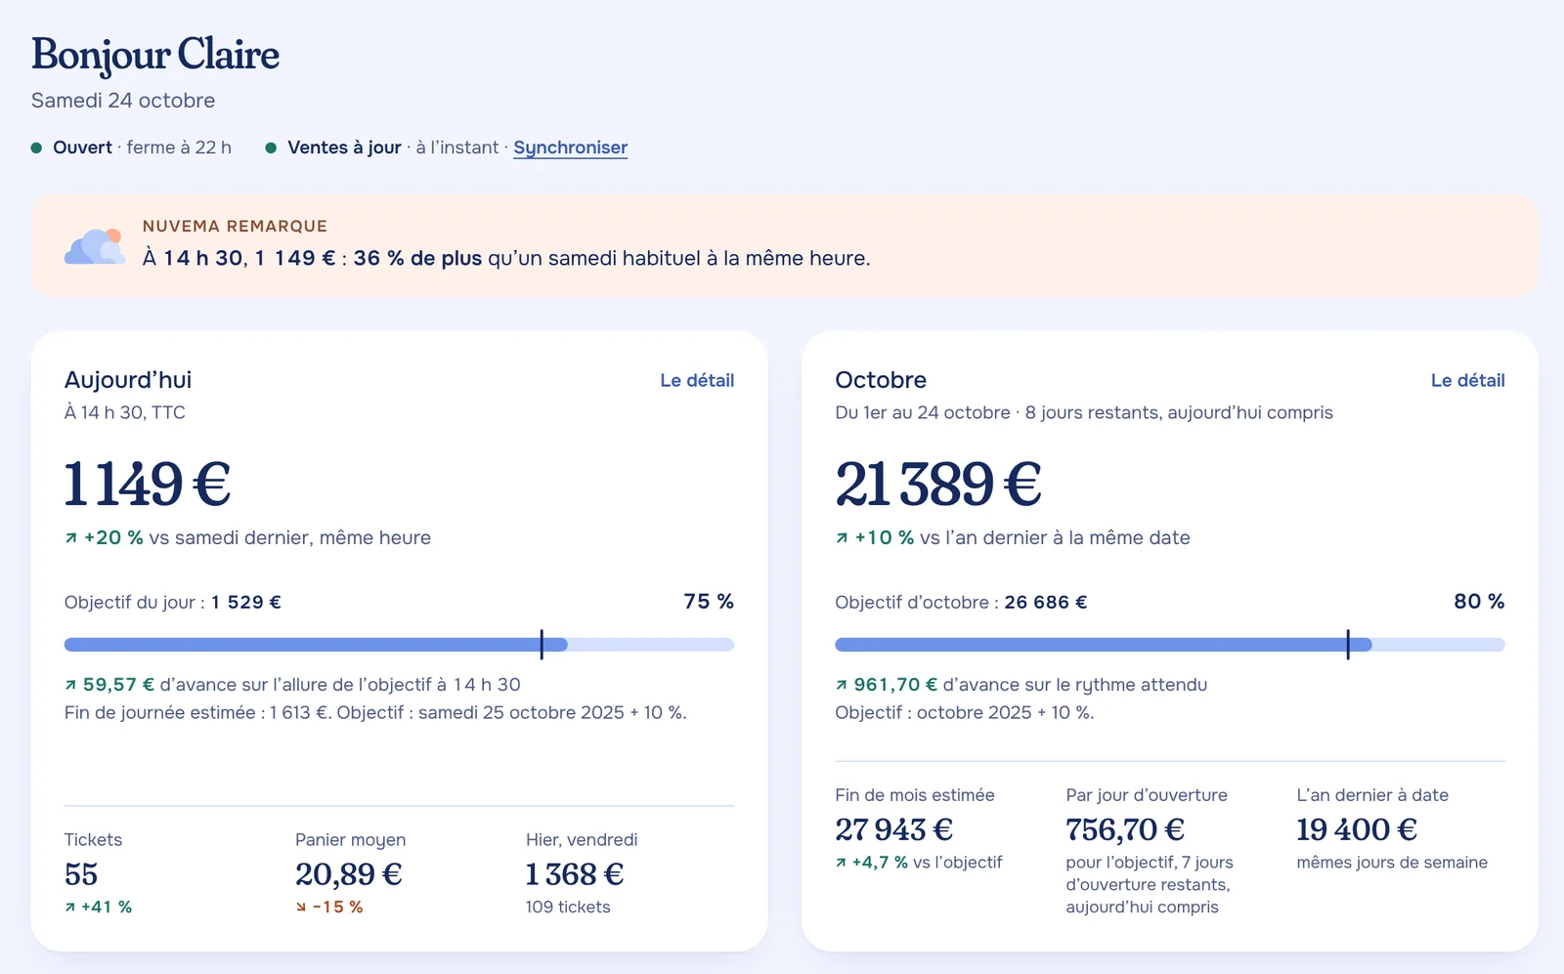This screenshot has width=1564, height=974.
Task: Click the 21 389 € October total
Action: click(938, 484)
